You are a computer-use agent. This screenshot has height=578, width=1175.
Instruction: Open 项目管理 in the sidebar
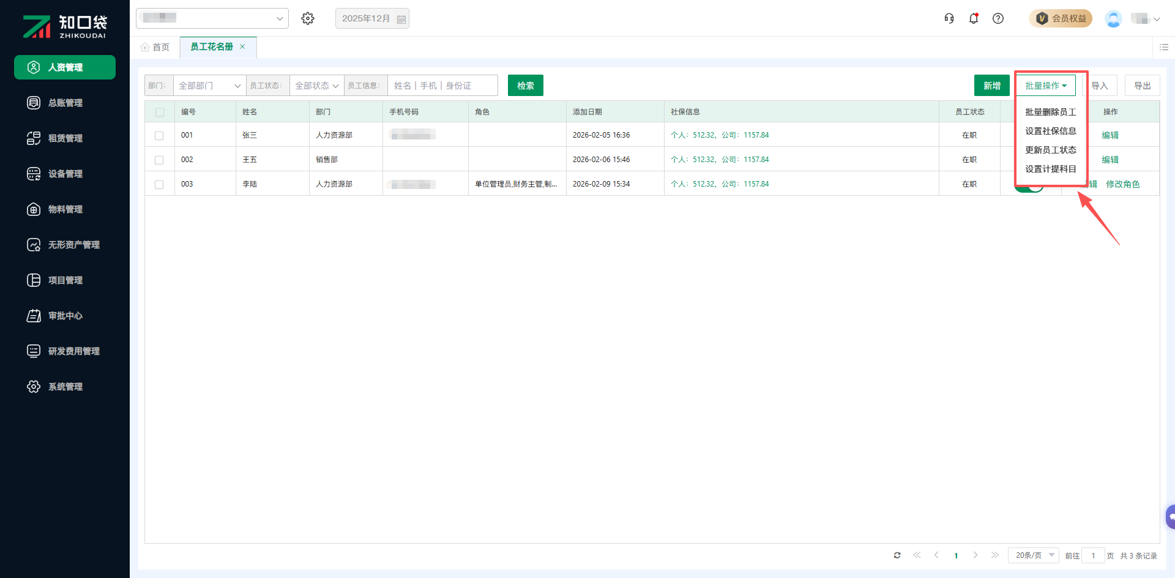(65, 280)
